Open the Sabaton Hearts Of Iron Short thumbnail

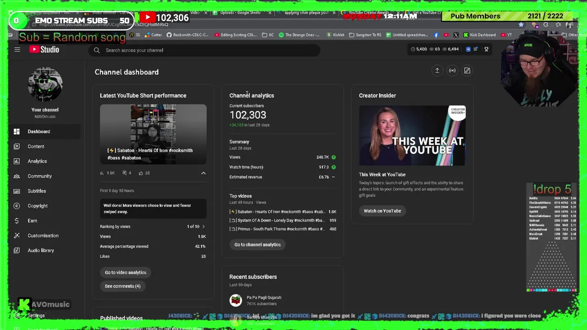[153, 134]
